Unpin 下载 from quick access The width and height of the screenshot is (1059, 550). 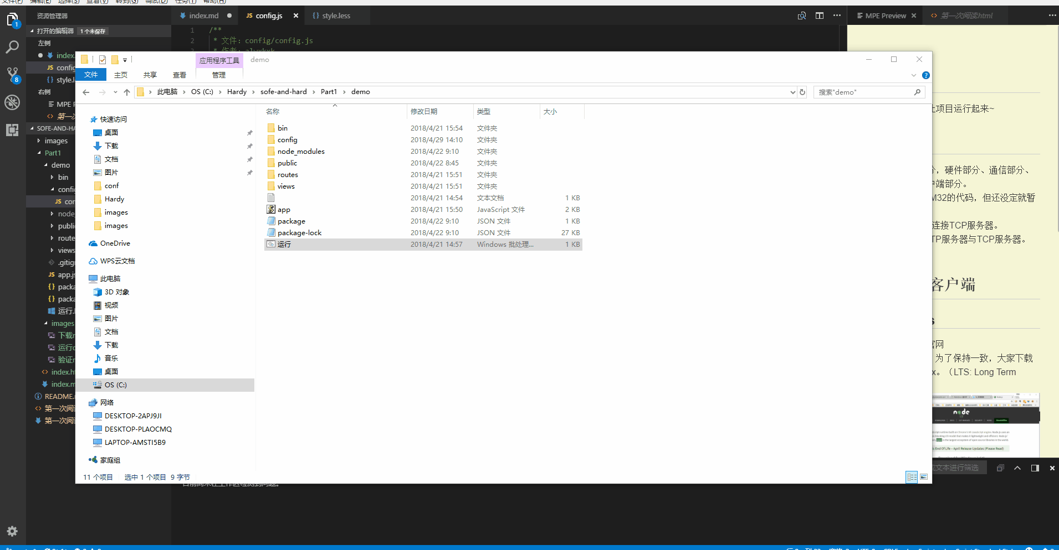point(249,146)
